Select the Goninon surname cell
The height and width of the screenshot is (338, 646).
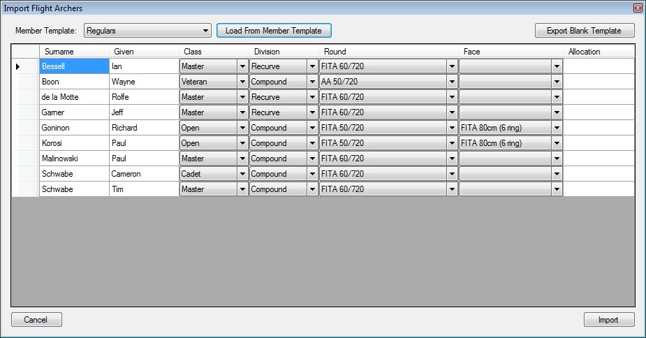[74, 128]
